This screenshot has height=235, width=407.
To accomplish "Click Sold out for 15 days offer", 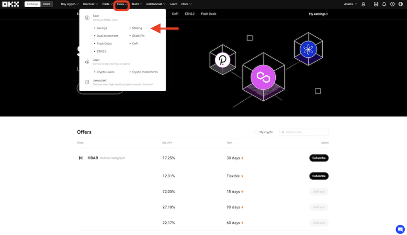I will click(x=319, y=192).
